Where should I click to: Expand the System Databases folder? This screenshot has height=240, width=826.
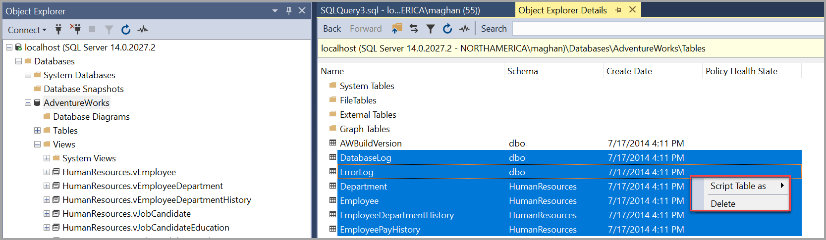point(28,75)
